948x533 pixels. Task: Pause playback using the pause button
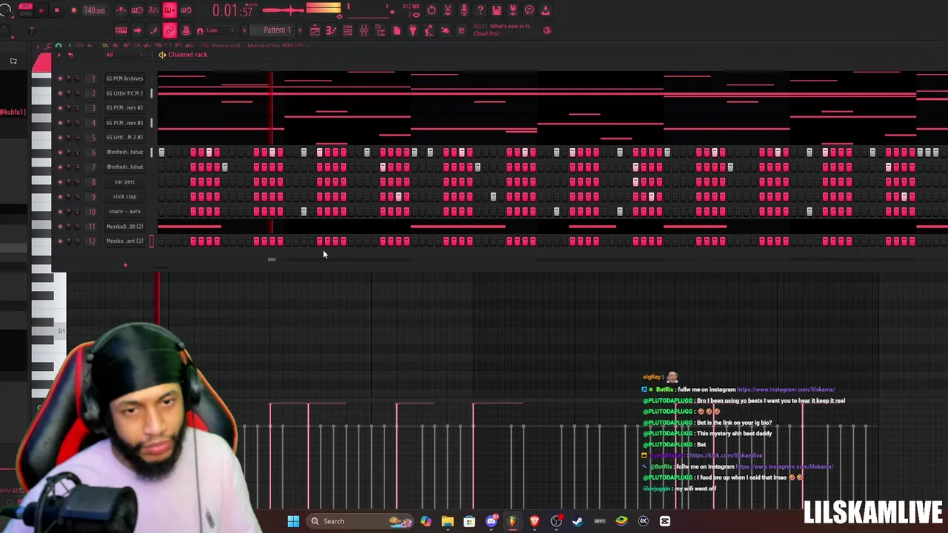[41, 10]
